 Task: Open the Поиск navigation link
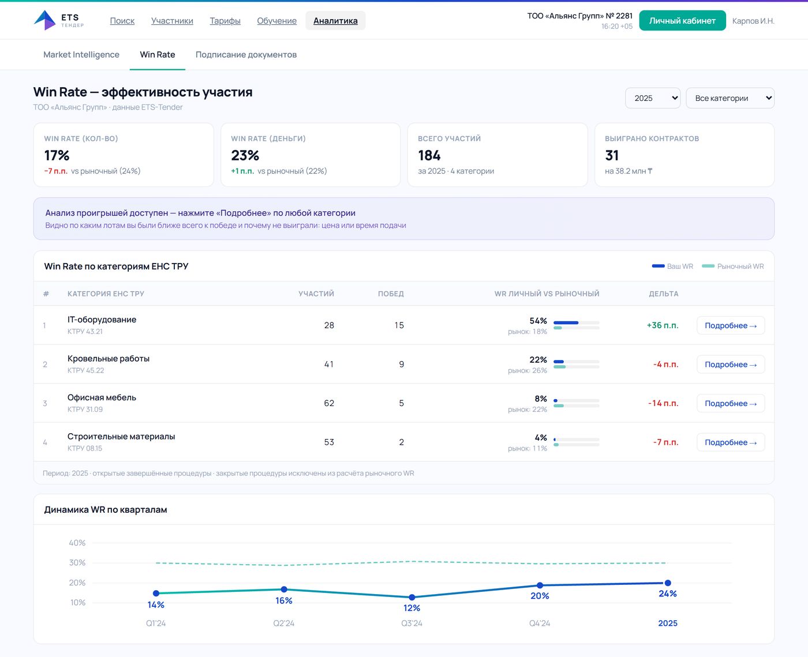(122, 21)
